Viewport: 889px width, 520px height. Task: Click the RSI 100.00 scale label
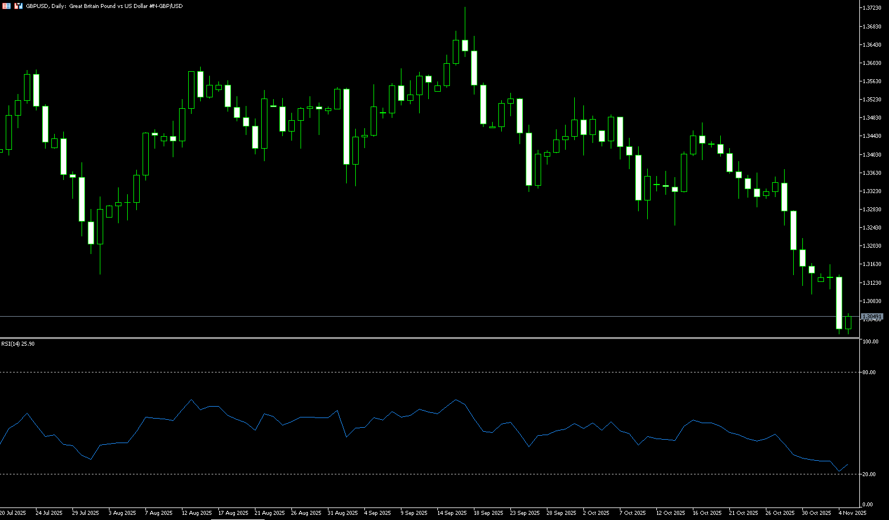coord(870,342)
